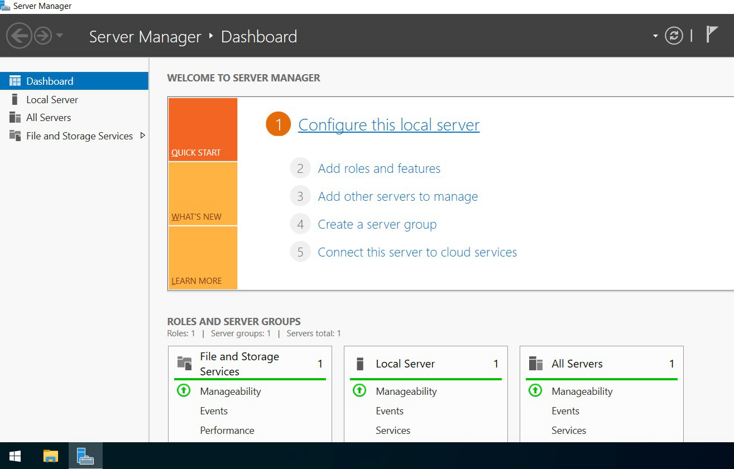Open Events in All Servers tile

click(565, 411)
